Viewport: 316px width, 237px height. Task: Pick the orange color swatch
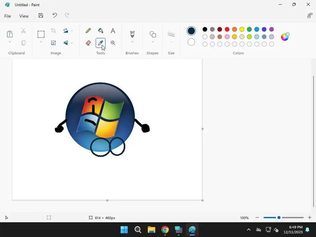(235, 29)
